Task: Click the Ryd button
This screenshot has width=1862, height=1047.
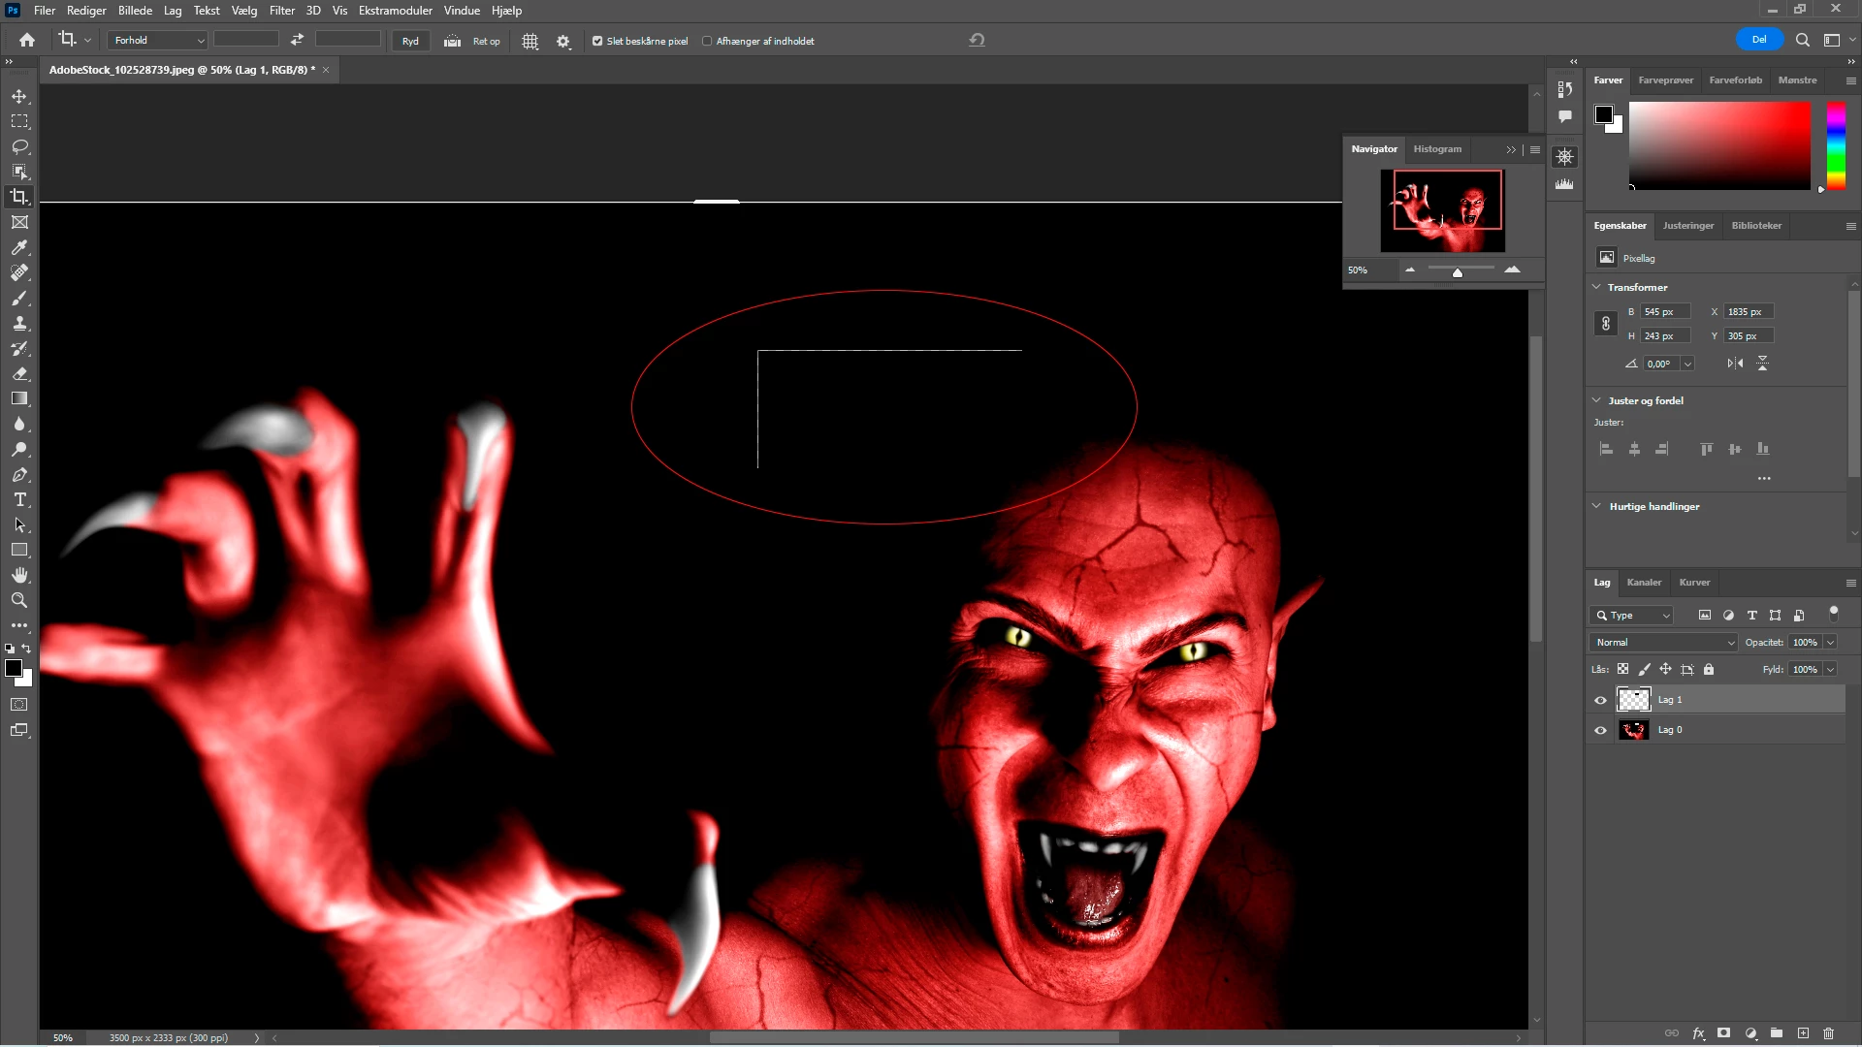Action: [410, 41]
